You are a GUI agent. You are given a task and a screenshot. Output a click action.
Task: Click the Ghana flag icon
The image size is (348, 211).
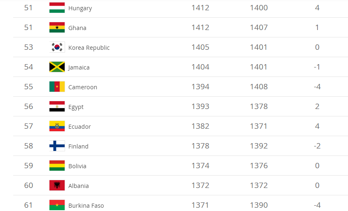click(x=57, y=28)
